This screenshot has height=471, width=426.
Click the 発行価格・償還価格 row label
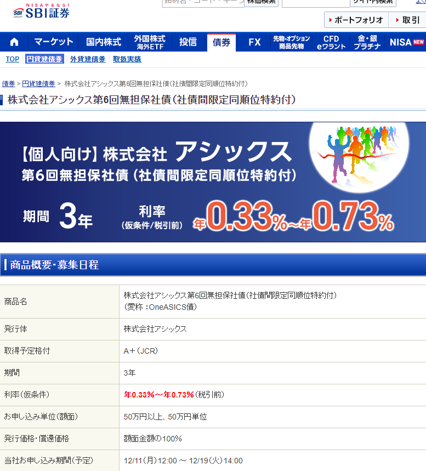click(x=37, y=439)
